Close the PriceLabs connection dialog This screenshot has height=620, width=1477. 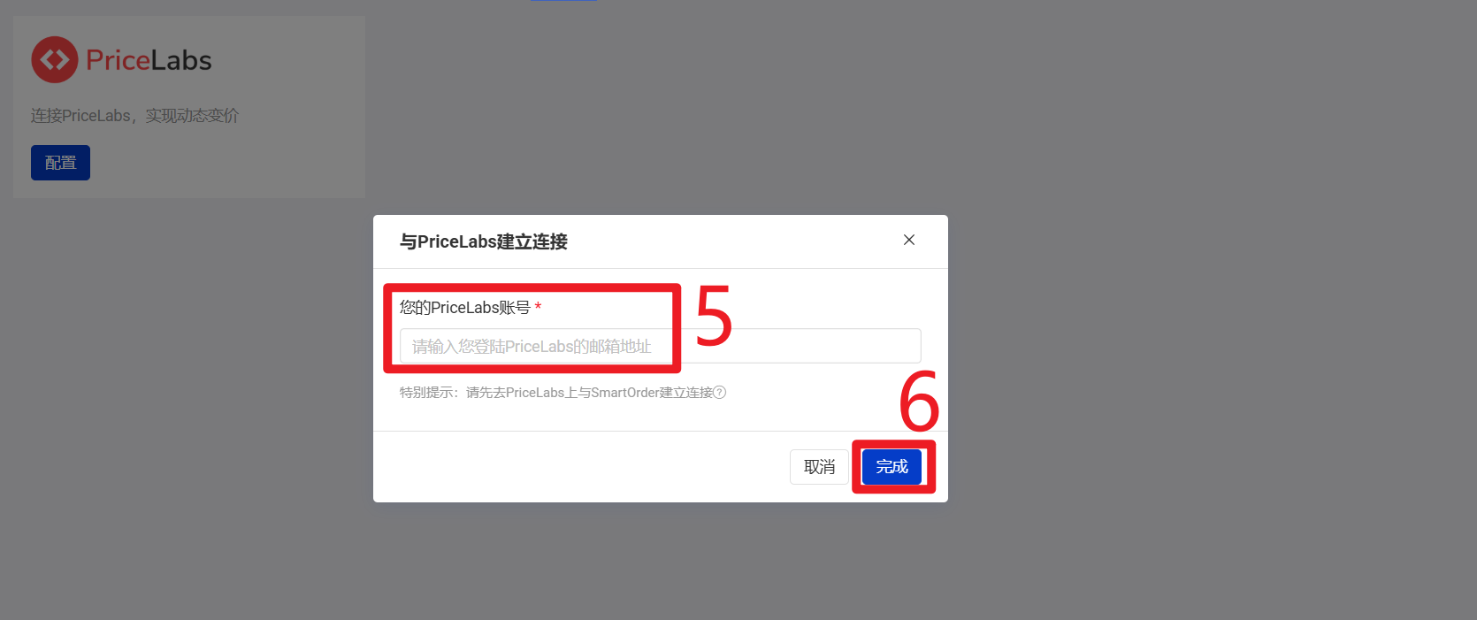(909, 240)
